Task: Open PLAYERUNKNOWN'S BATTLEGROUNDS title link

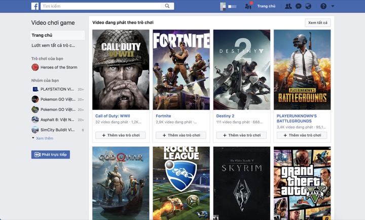Action: point(297,119)
